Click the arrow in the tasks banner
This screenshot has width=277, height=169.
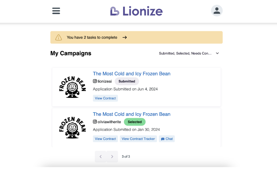pos(125,38)
